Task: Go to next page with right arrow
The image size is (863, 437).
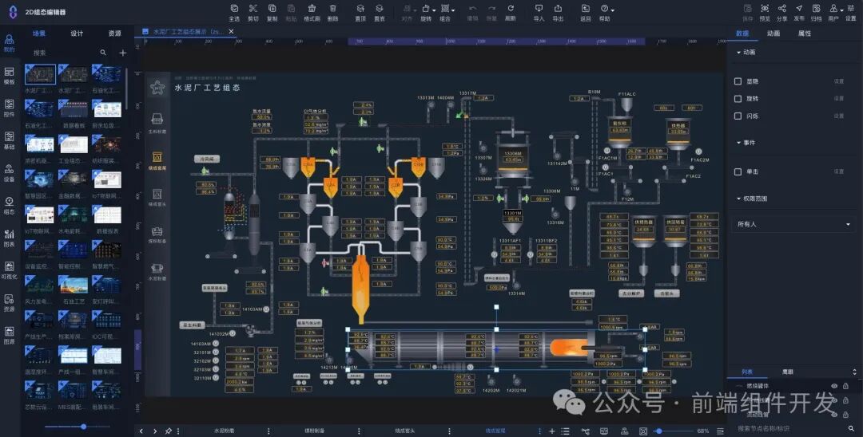Action: [x=155, y=431]
